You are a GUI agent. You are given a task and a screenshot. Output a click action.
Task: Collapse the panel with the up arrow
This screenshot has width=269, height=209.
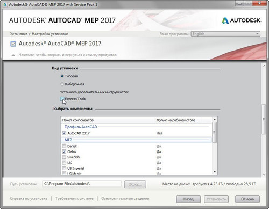point(13,55)
